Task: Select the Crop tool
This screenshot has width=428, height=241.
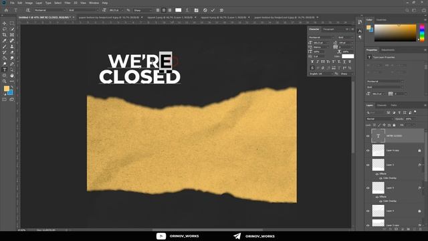Action: [x=5, y=35]
